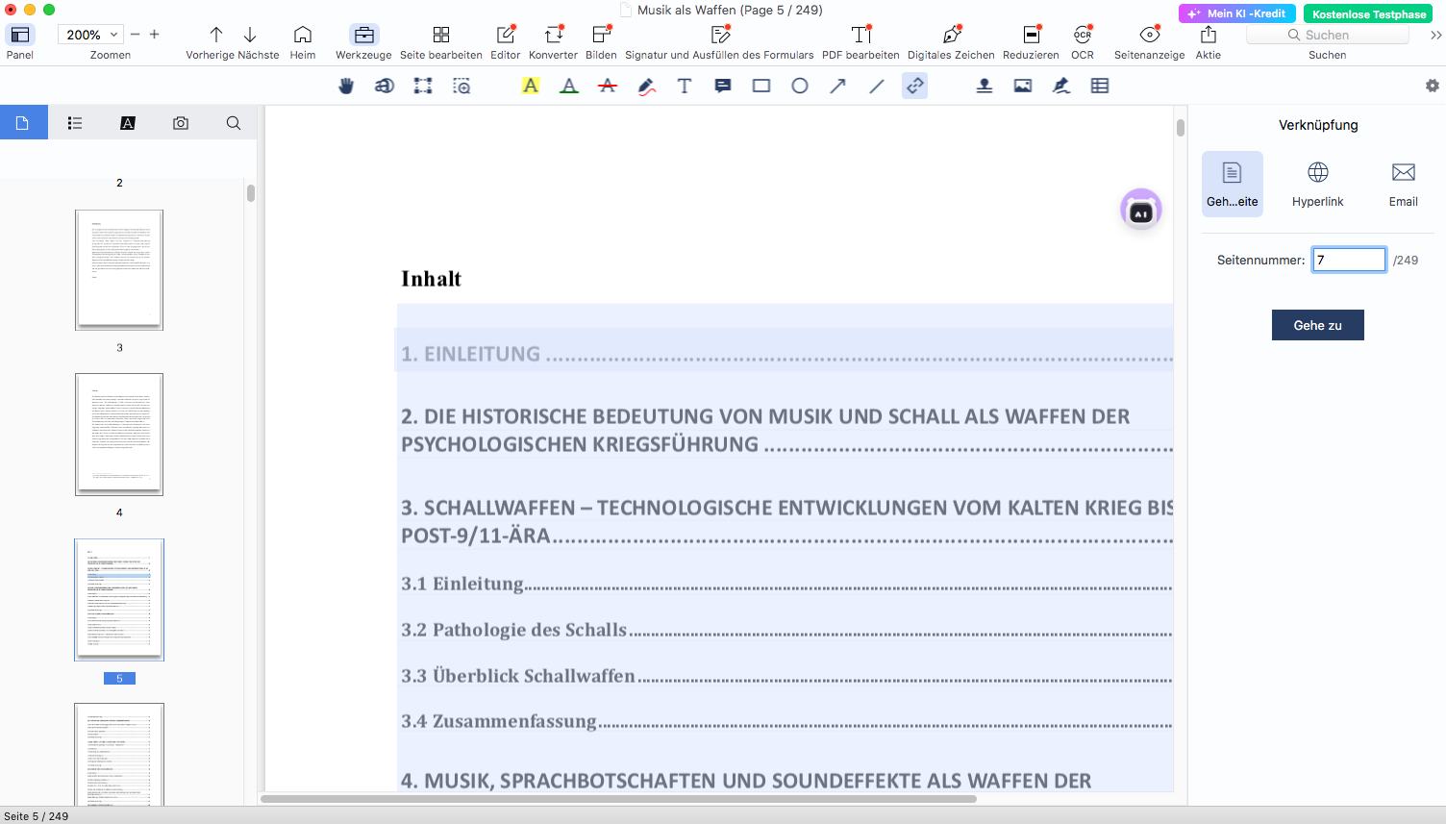
Task: Open the Werkzeuge toolbox
Action: 363,35
